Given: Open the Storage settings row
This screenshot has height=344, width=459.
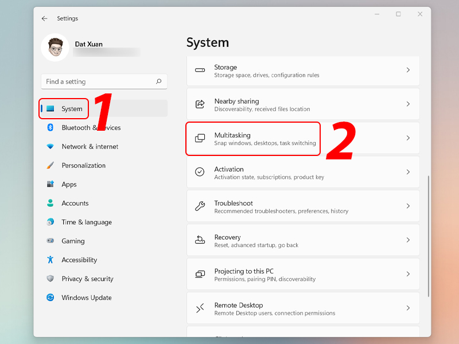Looking at the screenshot, I should [303, 71].
